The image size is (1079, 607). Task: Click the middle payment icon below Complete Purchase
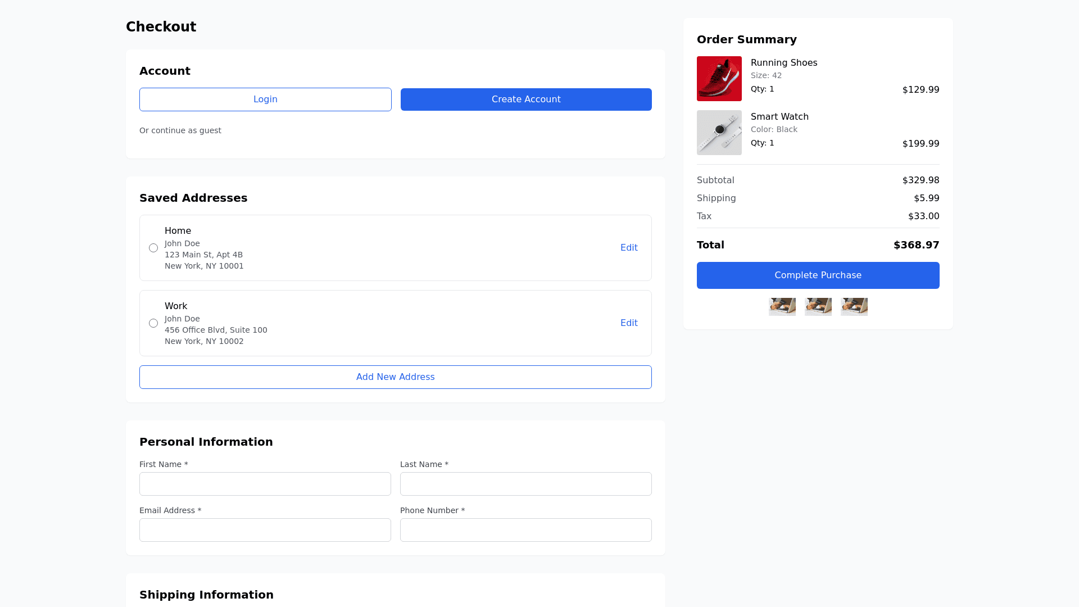pyautogui.click(x=818, y=307)
